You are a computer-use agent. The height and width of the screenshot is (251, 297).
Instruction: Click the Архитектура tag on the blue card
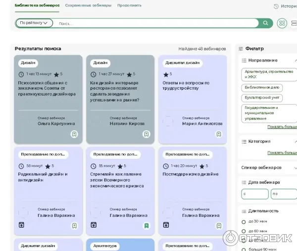click(x=105, y=246)
